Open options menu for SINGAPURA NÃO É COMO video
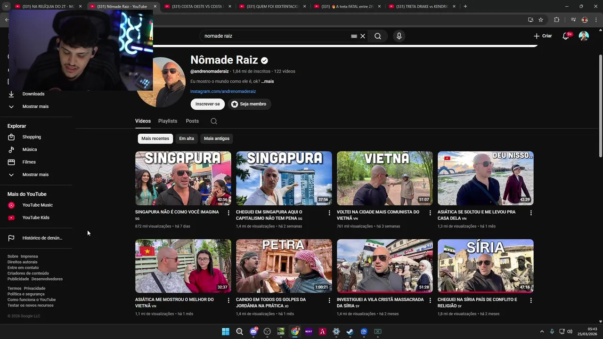Screen dimensions: 603x339 [228, 213]
